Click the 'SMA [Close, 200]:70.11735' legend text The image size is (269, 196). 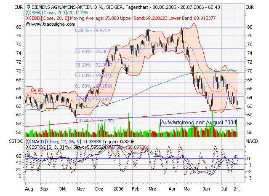[x=60, y=13]
